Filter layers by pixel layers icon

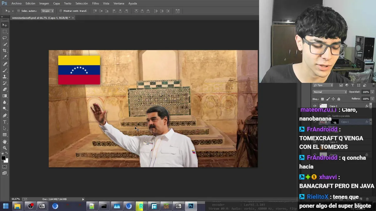341,85
